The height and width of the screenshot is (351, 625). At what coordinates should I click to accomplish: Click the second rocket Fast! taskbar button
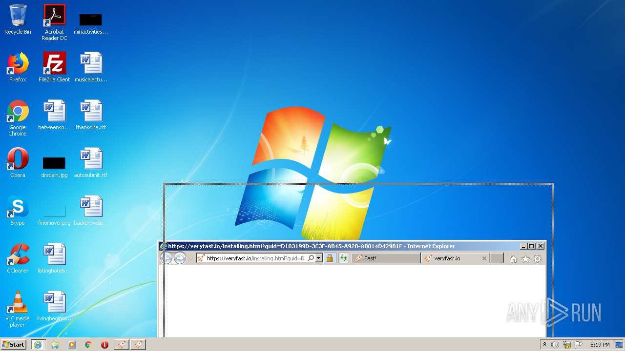click(x=138, y=345)
